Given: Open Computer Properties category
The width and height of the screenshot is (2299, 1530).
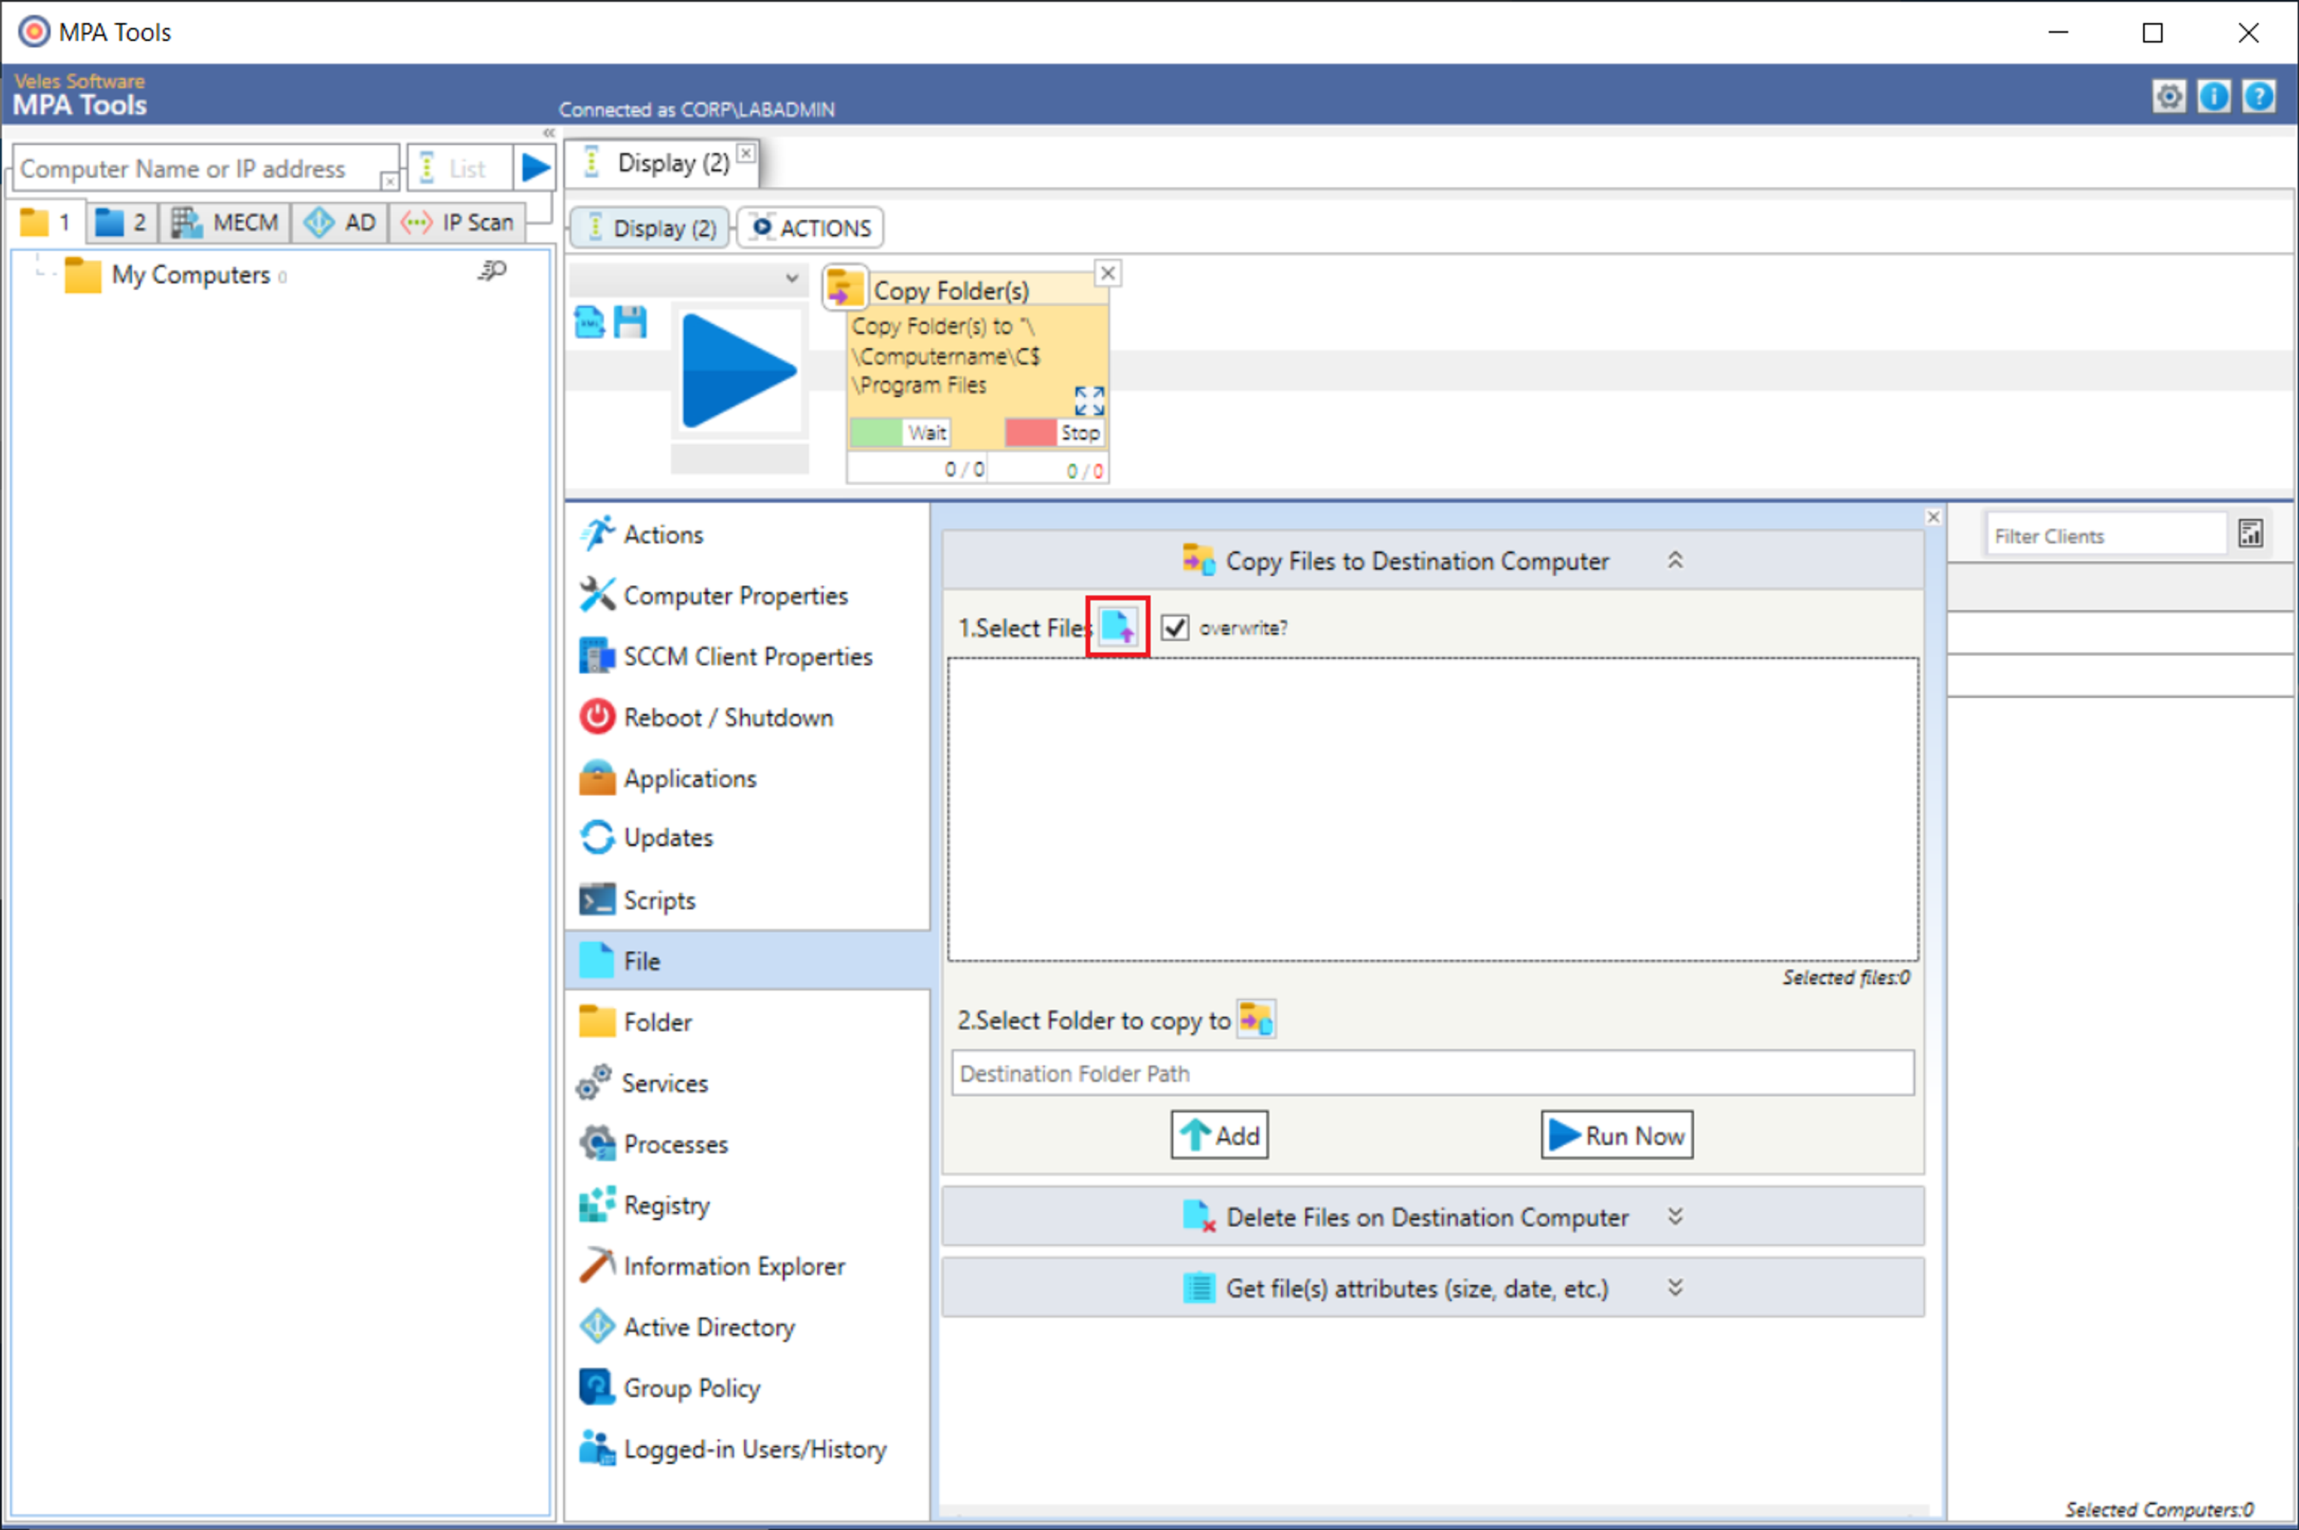Looking at the screenshot, I should pos(747,595).
